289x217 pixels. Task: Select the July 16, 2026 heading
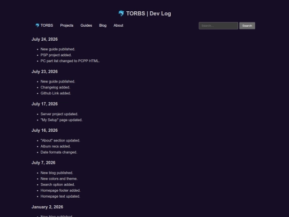pos(44,130)
